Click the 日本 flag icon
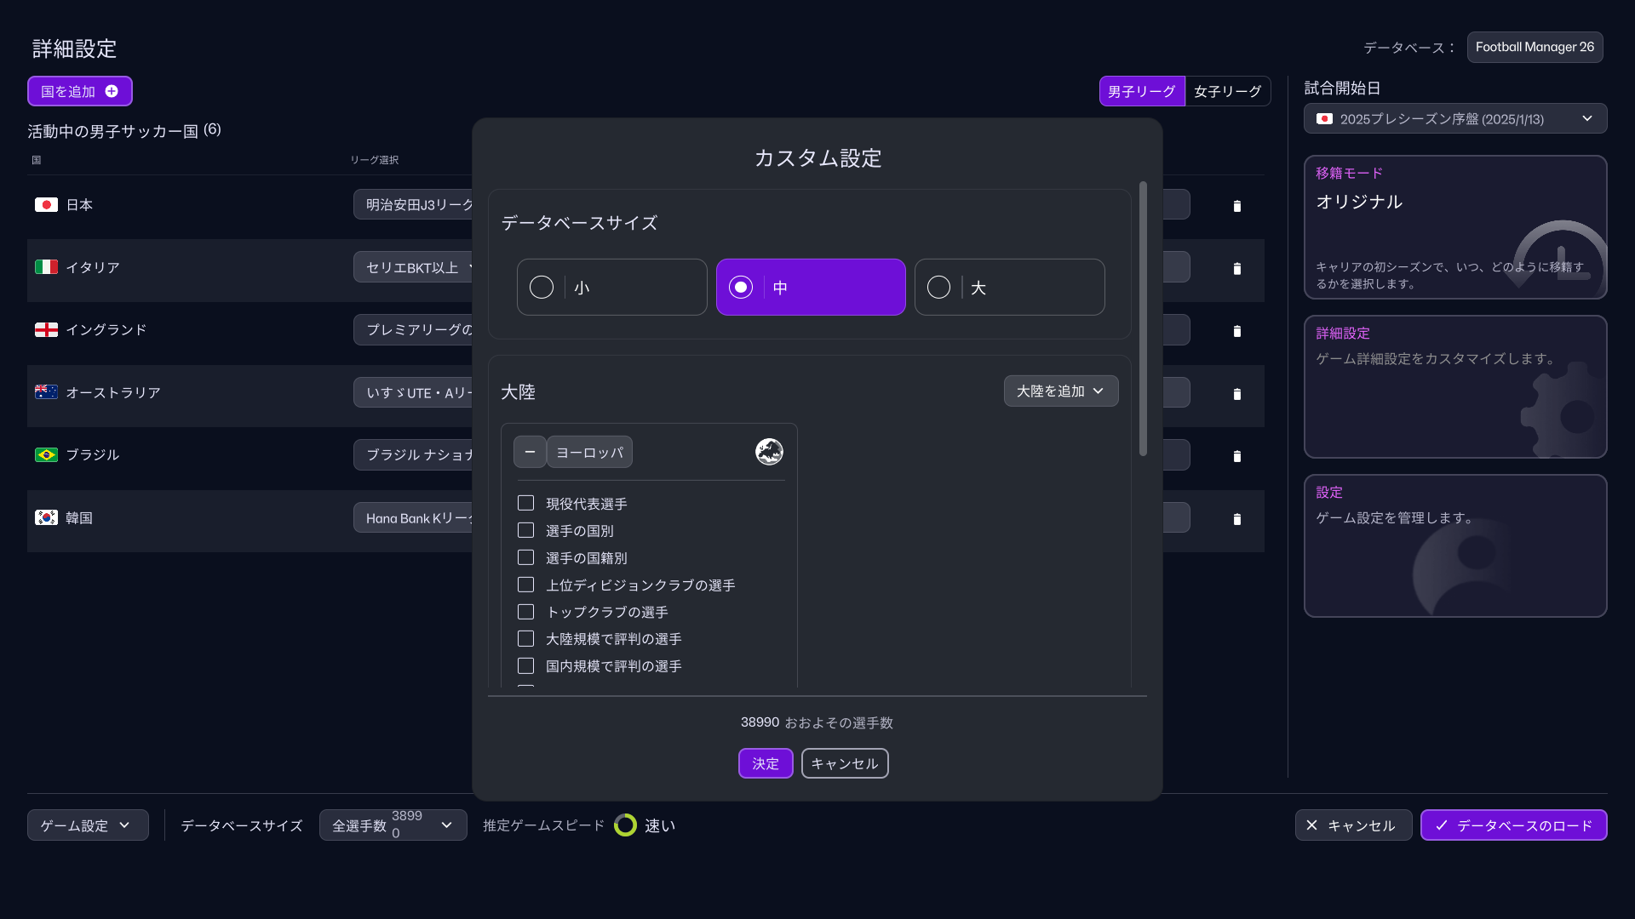This screenshot has width=1635, height=919. pos(46,205)
